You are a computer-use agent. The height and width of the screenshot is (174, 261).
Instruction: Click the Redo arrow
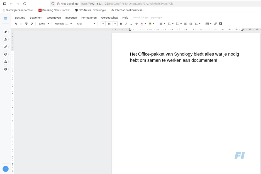[x=21, y=24]
